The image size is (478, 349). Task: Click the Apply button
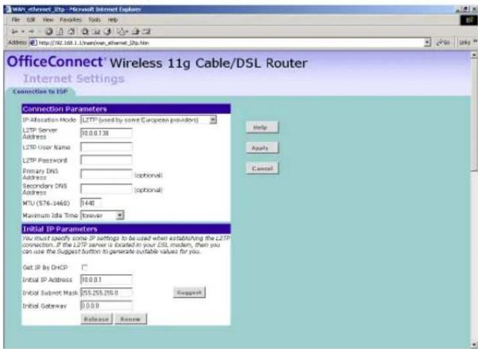coord(262,148)
